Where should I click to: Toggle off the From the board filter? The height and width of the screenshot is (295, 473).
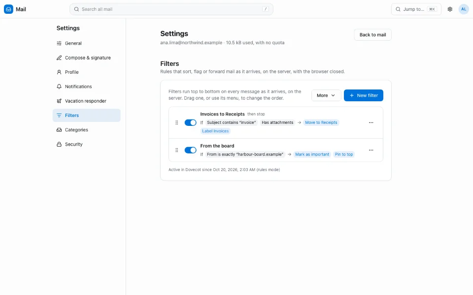190,150
